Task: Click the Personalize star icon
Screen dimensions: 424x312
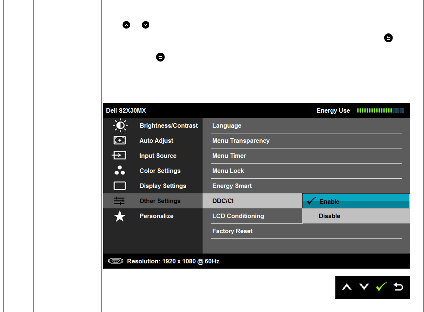Action: (120, 216)
